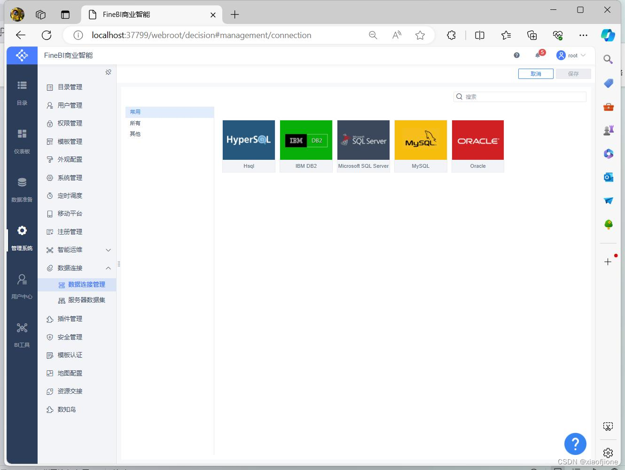The width and height of the screenshot is (625, 470).
Task: Choose the Microsoft SQL Server connection tile
Action: pos(363,146)
